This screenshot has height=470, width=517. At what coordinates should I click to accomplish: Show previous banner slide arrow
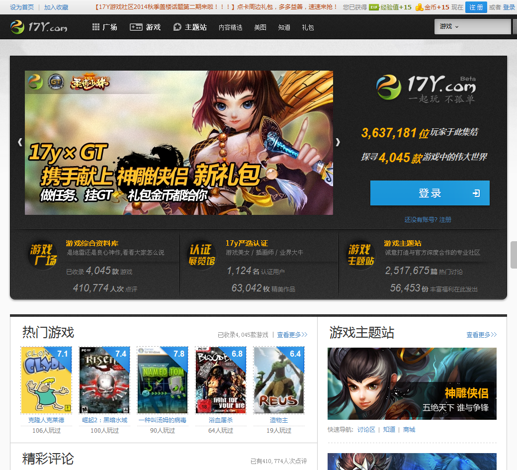point(20,142)
